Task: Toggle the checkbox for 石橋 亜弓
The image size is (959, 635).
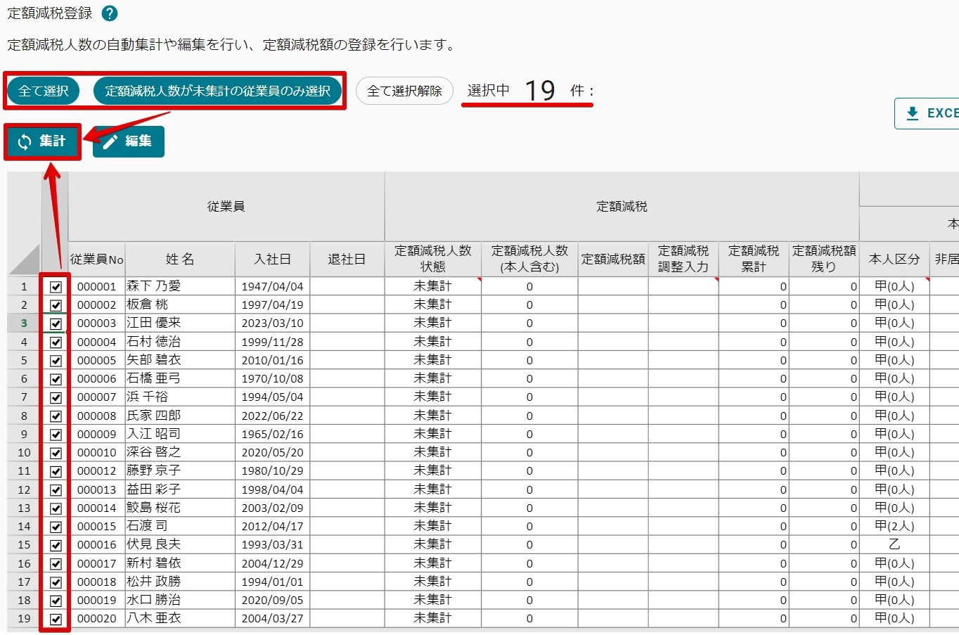Action: click(x=56, y=379)
